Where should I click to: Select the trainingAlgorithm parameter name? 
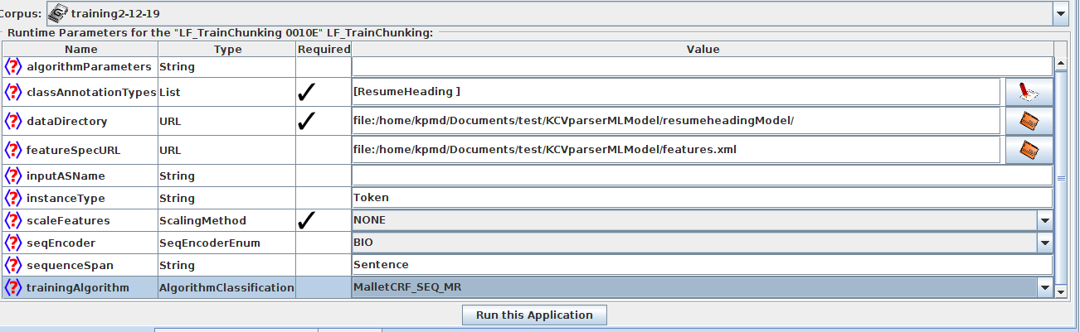(79, 287)
